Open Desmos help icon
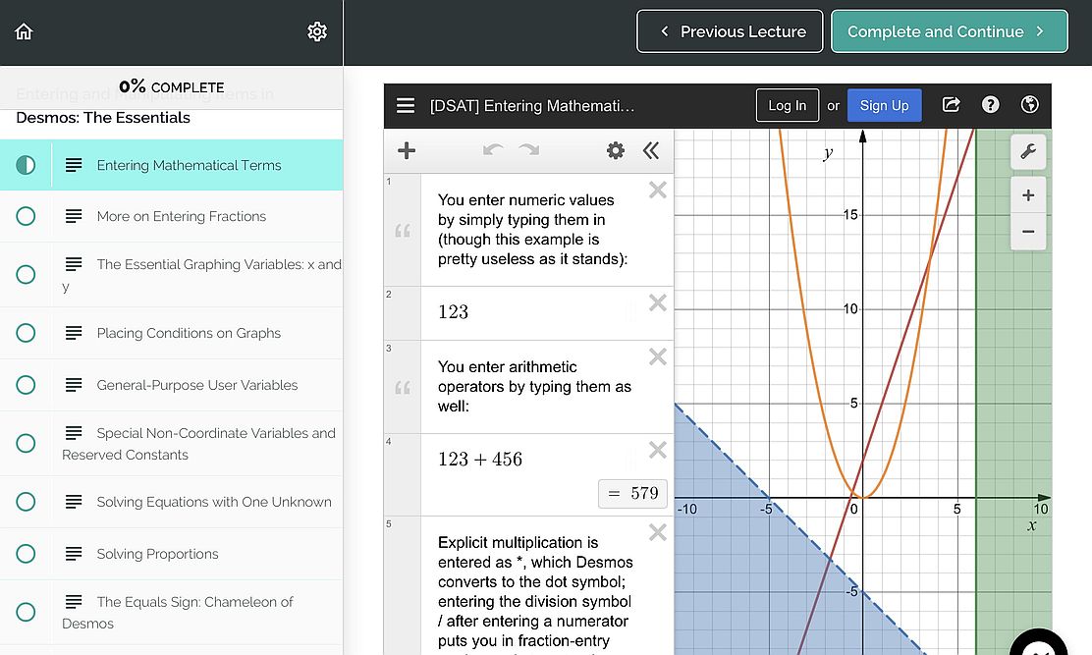This screenshot has height=655, width=1092. [990, 105]
